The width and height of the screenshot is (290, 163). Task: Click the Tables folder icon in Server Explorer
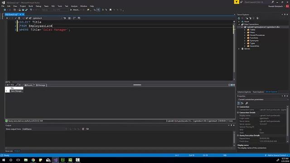click(x=248, y=30)
